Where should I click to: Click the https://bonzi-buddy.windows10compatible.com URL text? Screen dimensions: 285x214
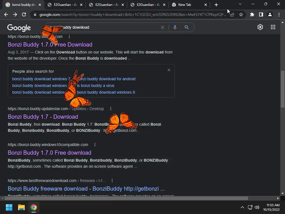pyautogui.click(x=48, y=145)
